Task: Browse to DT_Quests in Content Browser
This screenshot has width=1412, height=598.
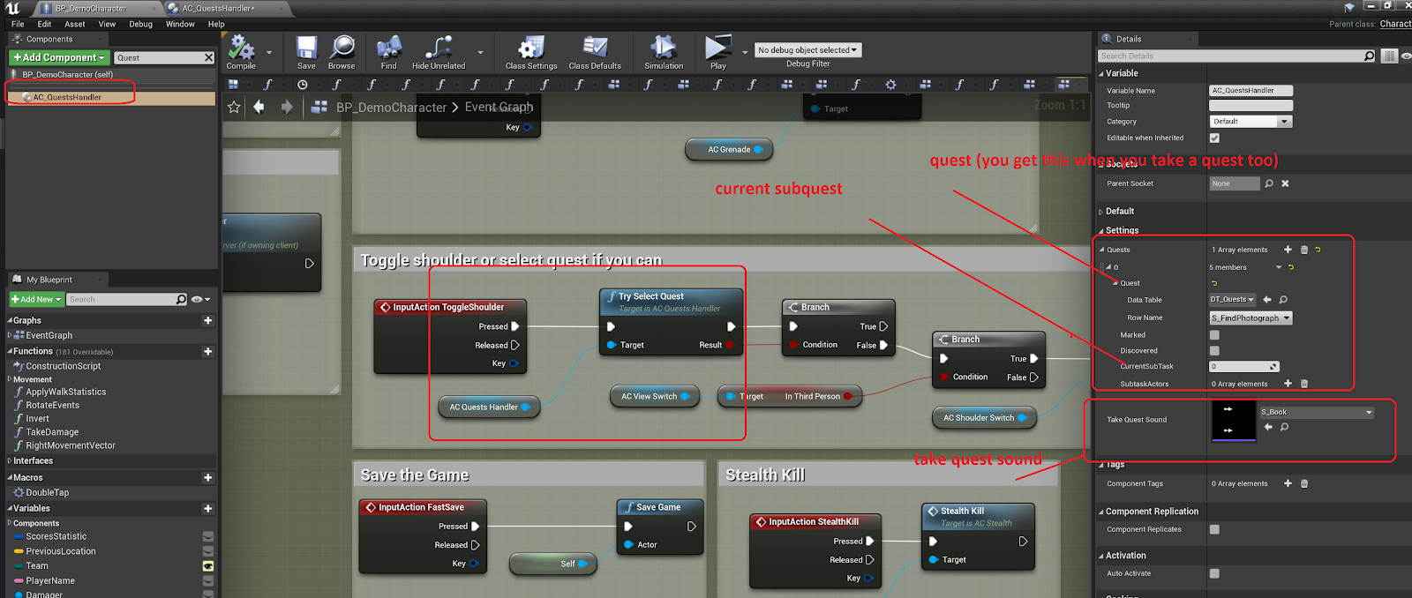Action: 1283,300
